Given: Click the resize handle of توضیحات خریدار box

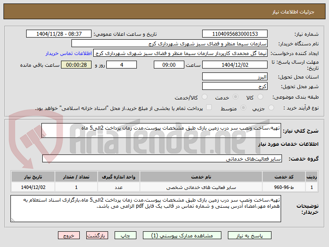Looking at the screenshot, I should (13, 220).
